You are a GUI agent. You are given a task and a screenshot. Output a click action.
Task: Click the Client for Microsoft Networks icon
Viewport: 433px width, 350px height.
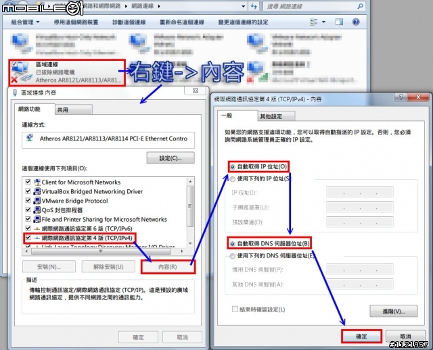coord(37,182)
